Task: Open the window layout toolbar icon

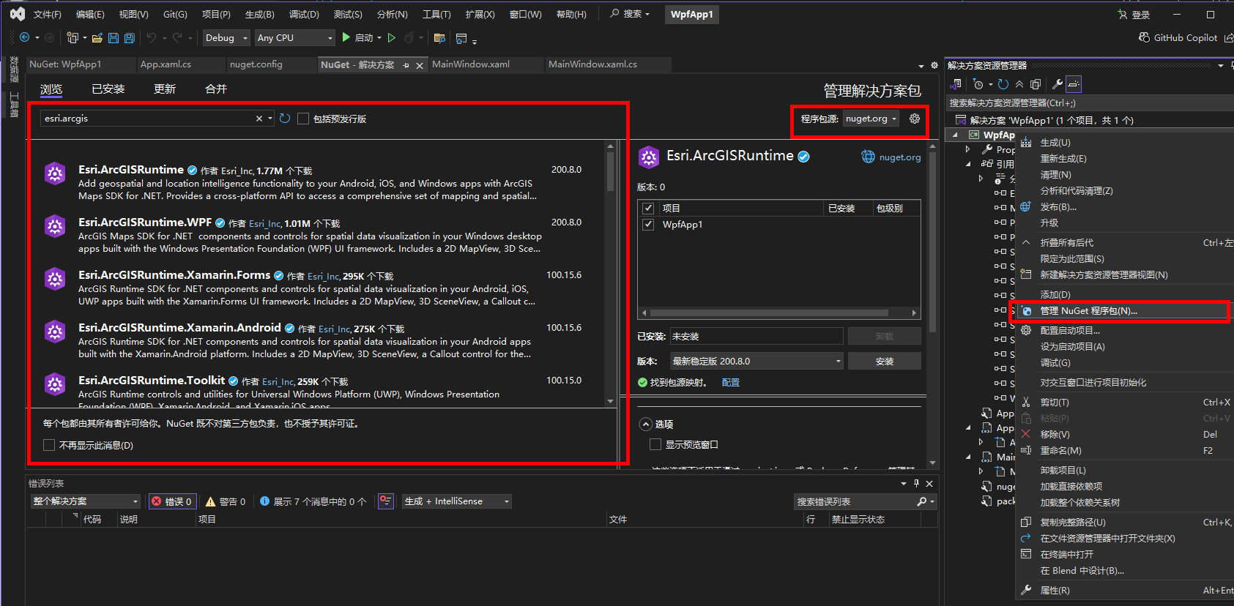Action: pyautogui.click(x=461, y=38)
